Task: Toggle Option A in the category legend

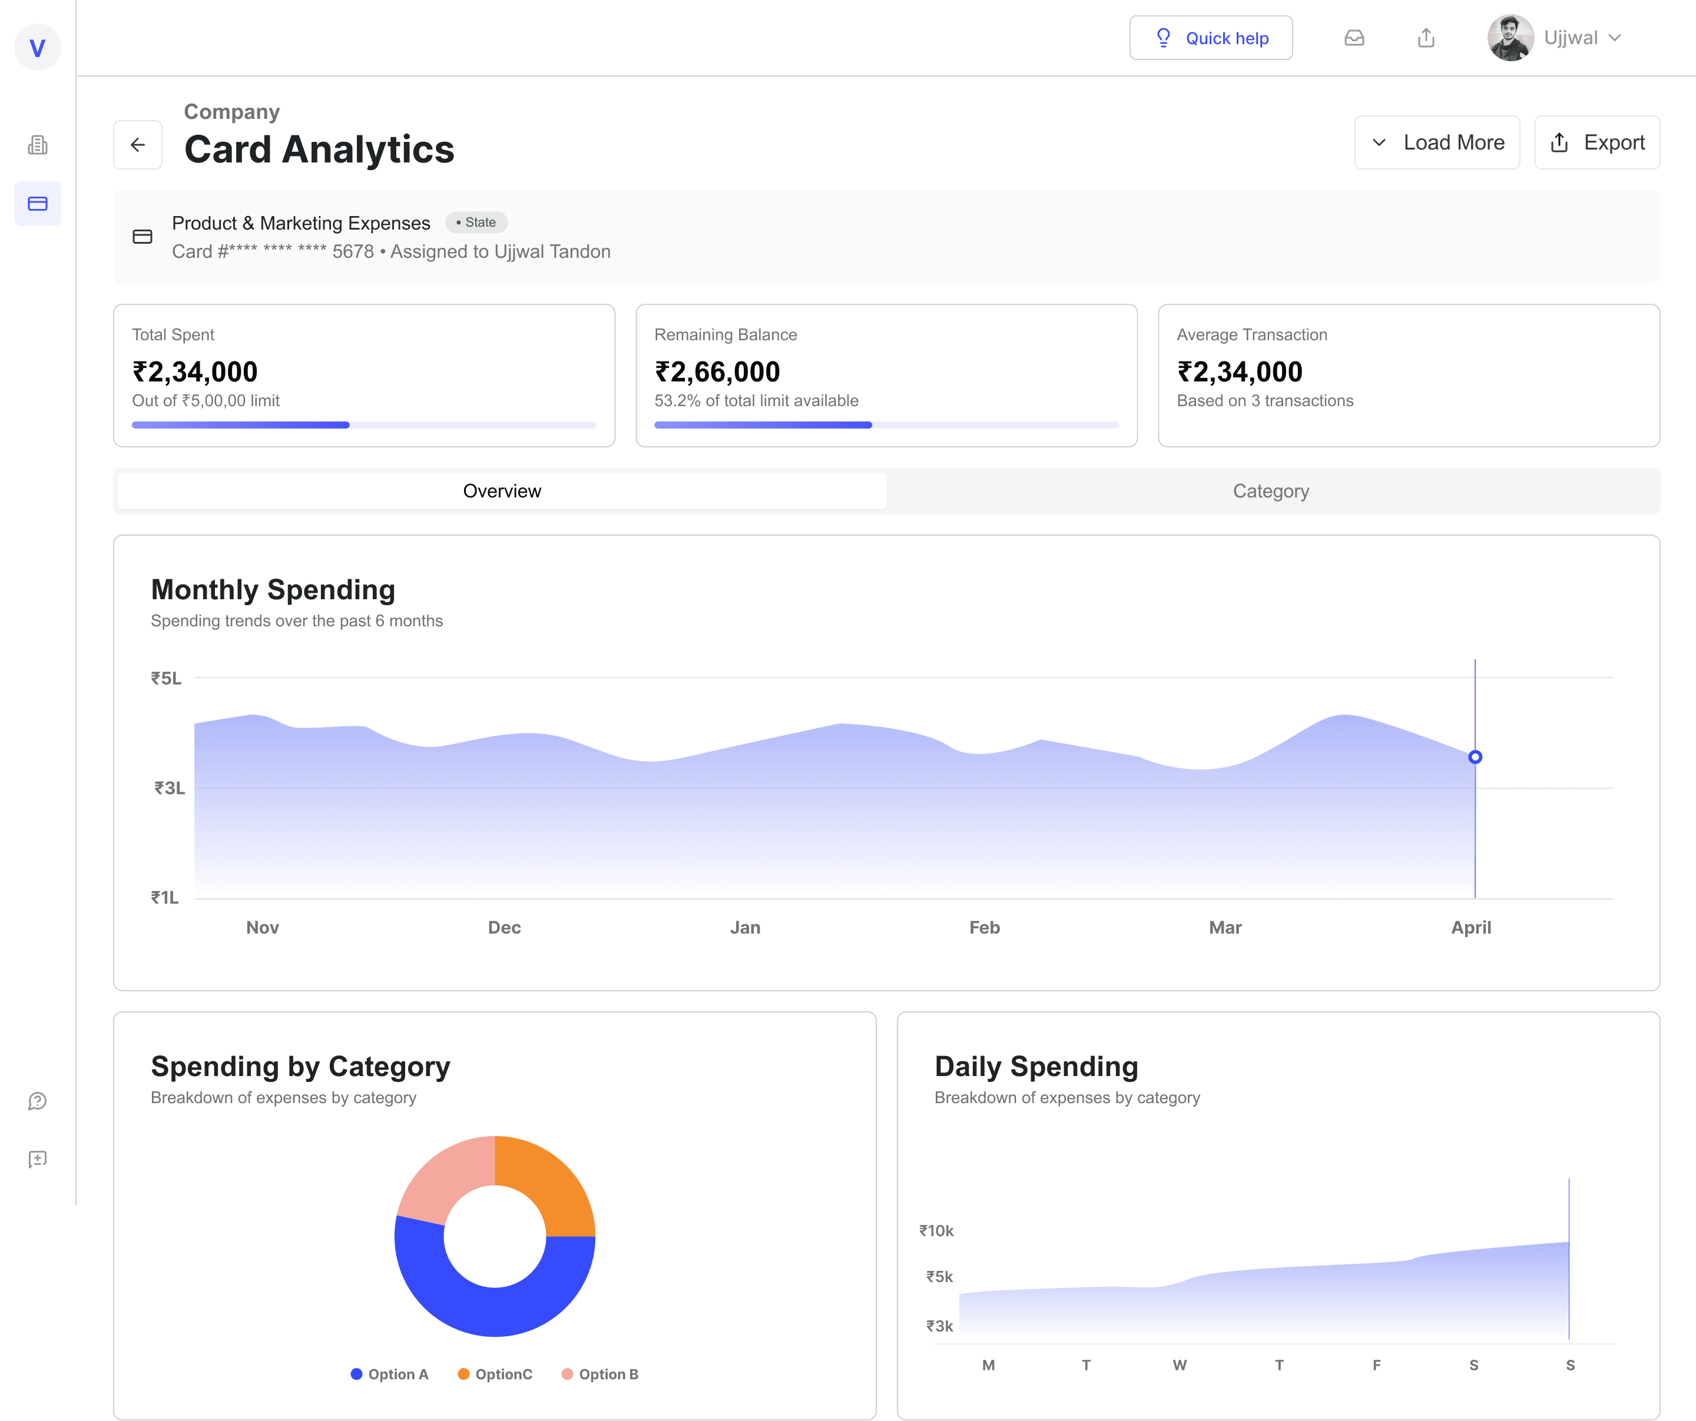Action: pos(389,1374)
